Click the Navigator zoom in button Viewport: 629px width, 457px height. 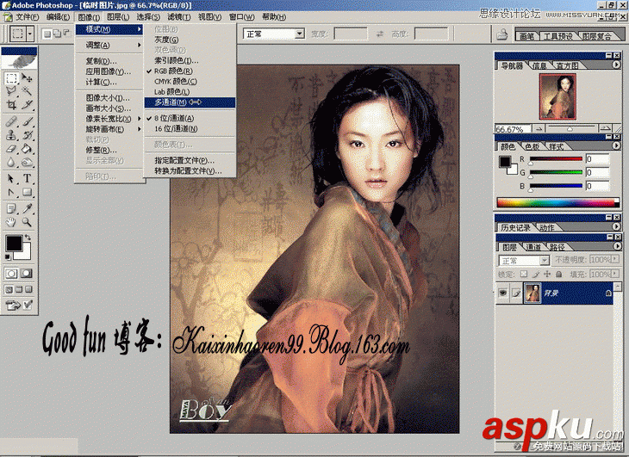[x=606, y=128]
